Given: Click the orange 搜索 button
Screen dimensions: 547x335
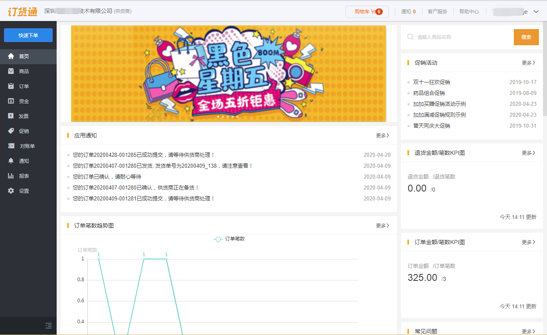Looking at the screenshot, I should [526, 37].
